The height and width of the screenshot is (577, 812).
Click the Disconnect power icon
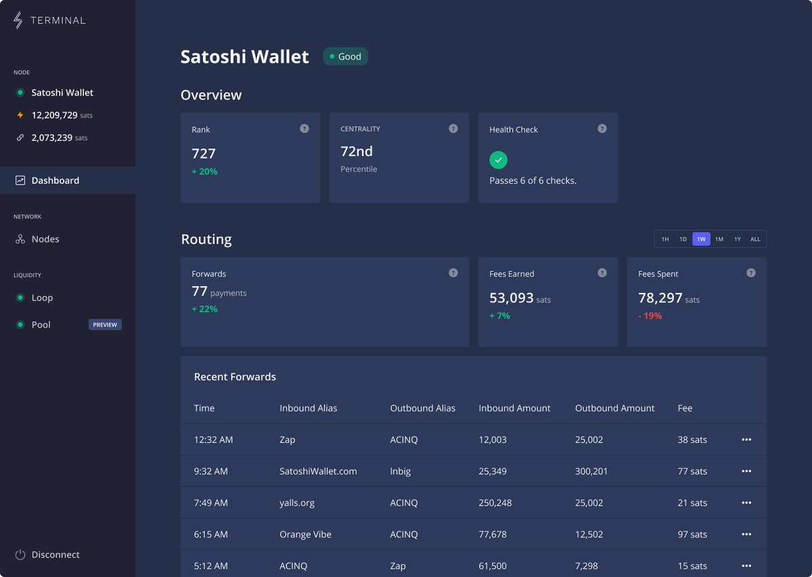click(x=20, y=555)
